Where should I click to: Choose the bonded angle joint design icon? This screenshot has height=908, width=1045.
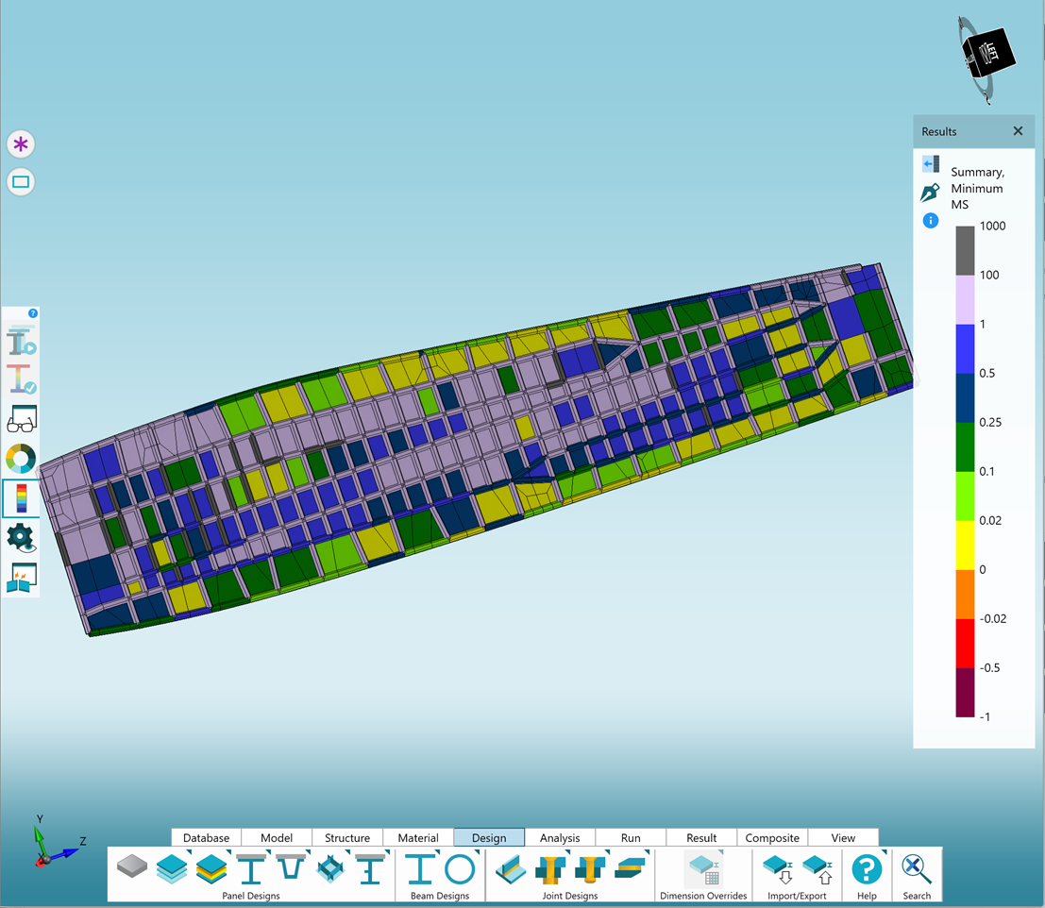(x=511, y=869)
